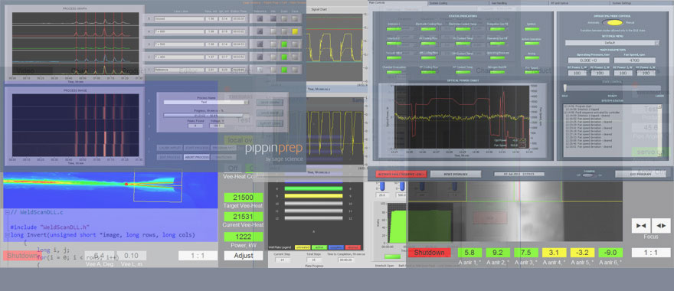Click the last gray square in the Unused lane row
The height and width of the screenshot is (291, 674).
pyautogui.click(x=295, y=18)
